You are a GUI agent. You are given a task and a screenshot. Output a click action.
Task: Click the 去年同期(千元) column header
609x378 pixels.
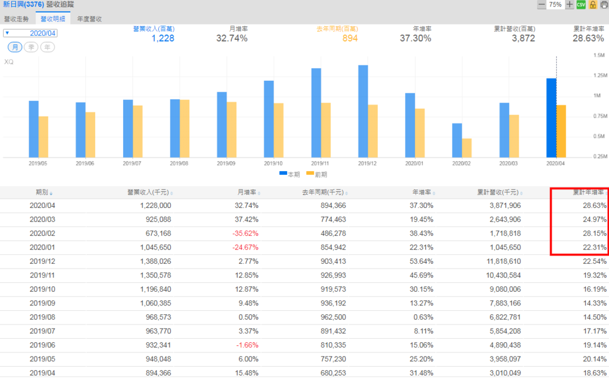point(323,193)
